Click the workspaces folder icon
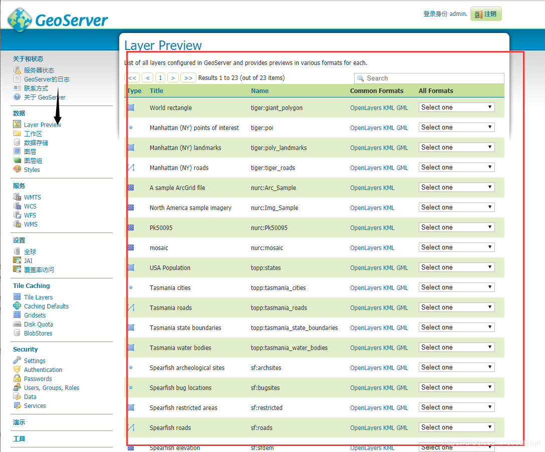This screenshot has height=452, width=545. (x=17, y=133)
